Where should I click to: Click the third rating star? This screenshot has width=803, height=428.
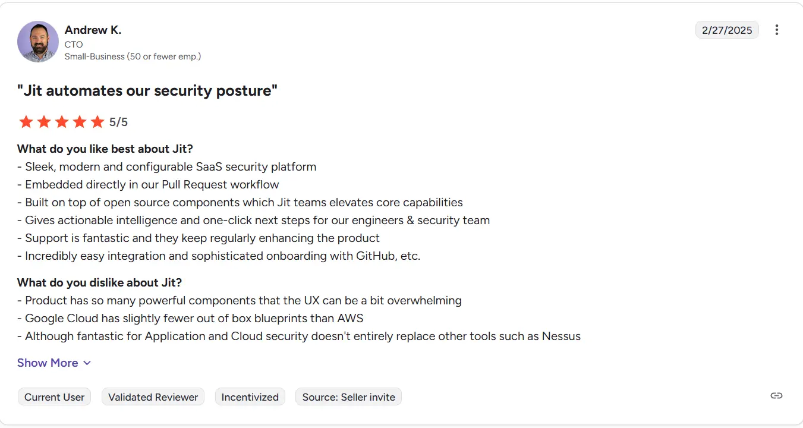(62, 122)
